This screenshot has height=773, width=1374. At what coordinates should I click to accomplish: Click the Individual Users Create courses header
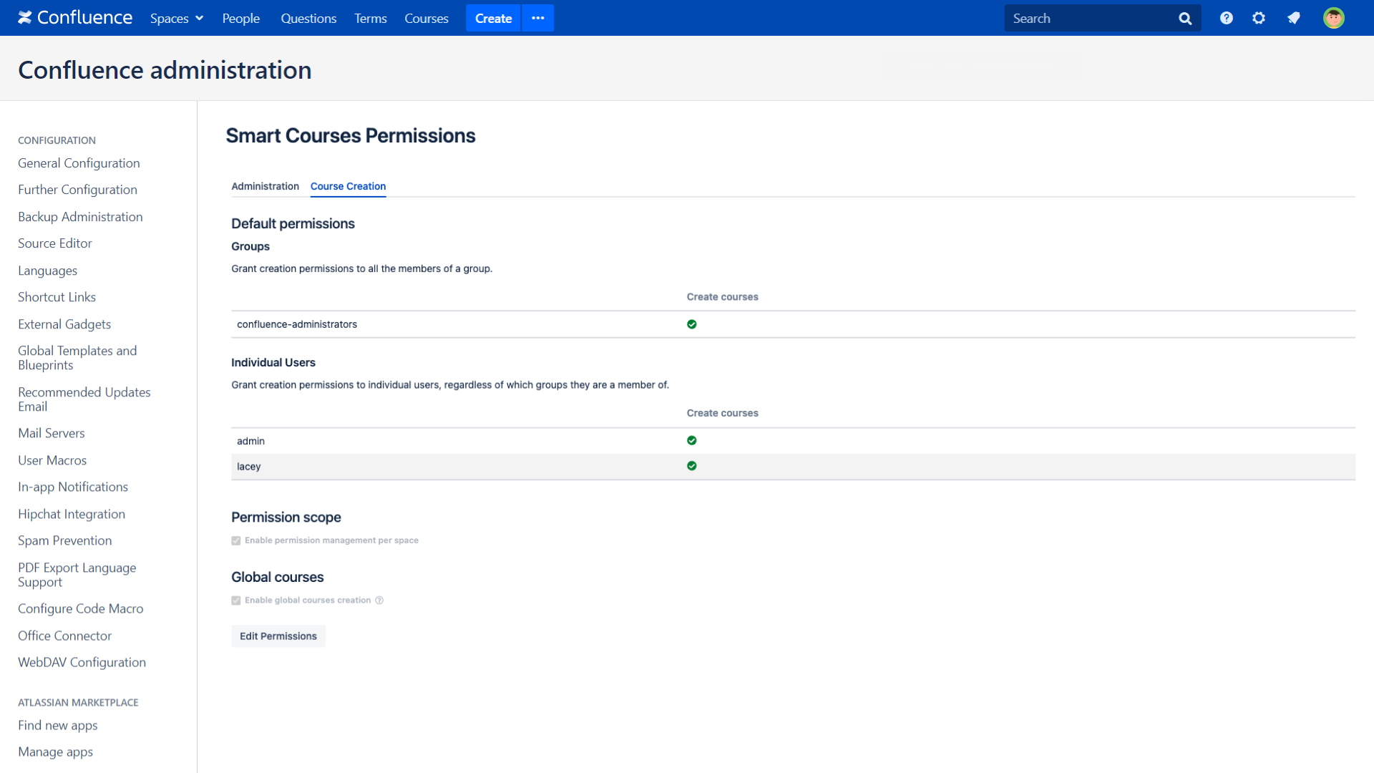pos(723,413)
